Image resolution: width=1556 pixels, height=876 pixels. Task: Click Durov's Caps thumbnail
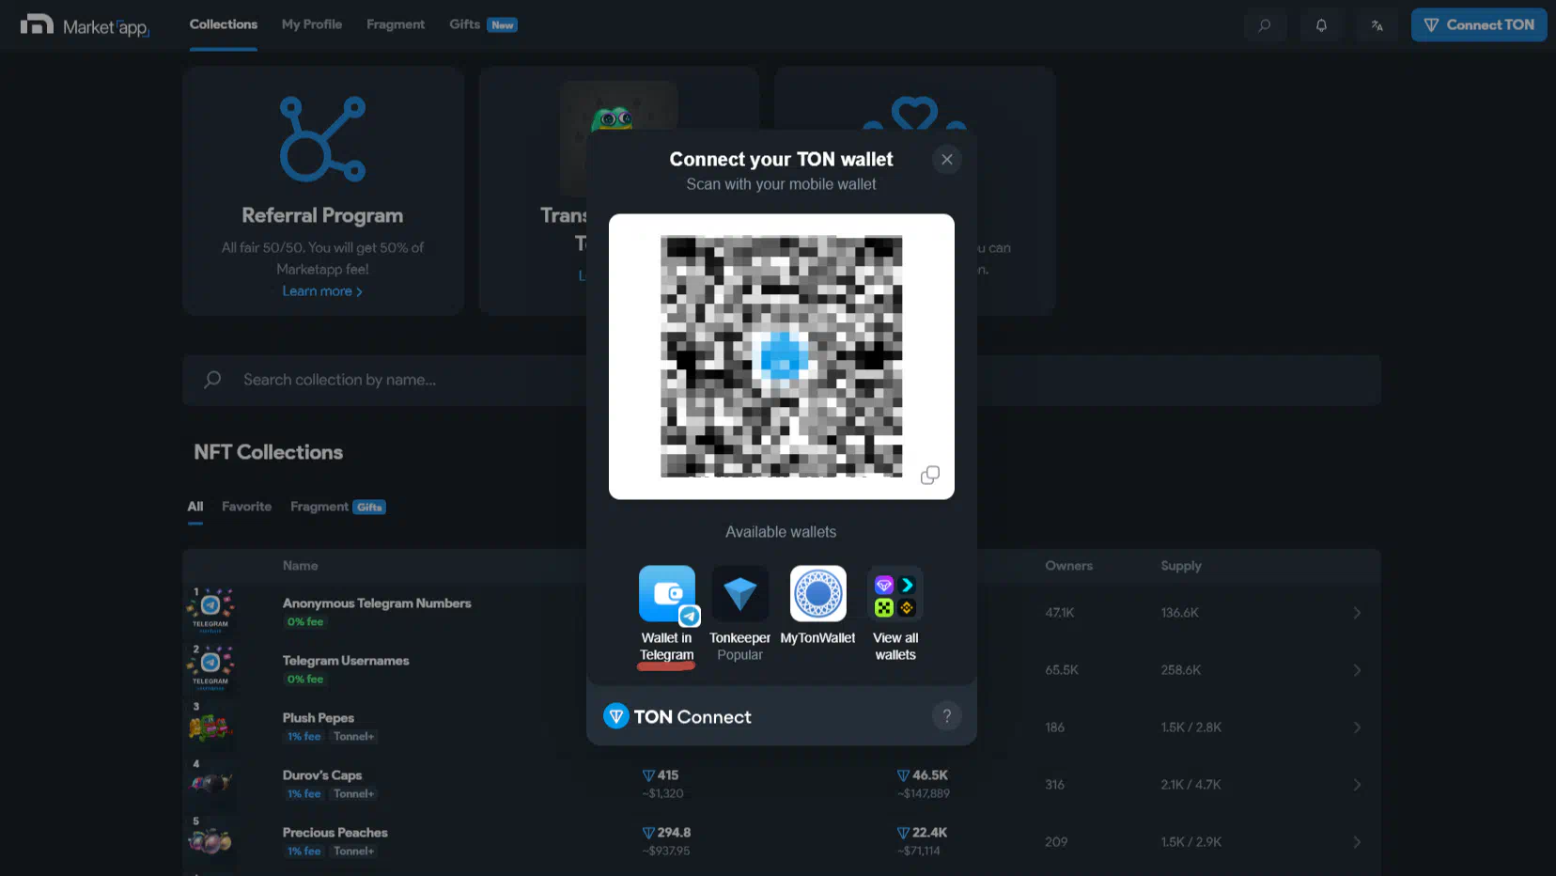pos(210,783)
